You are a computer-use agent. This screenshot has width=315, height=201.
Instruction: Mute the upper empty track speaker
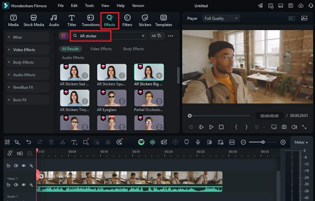pyautogui.click(x=16, y=166)
